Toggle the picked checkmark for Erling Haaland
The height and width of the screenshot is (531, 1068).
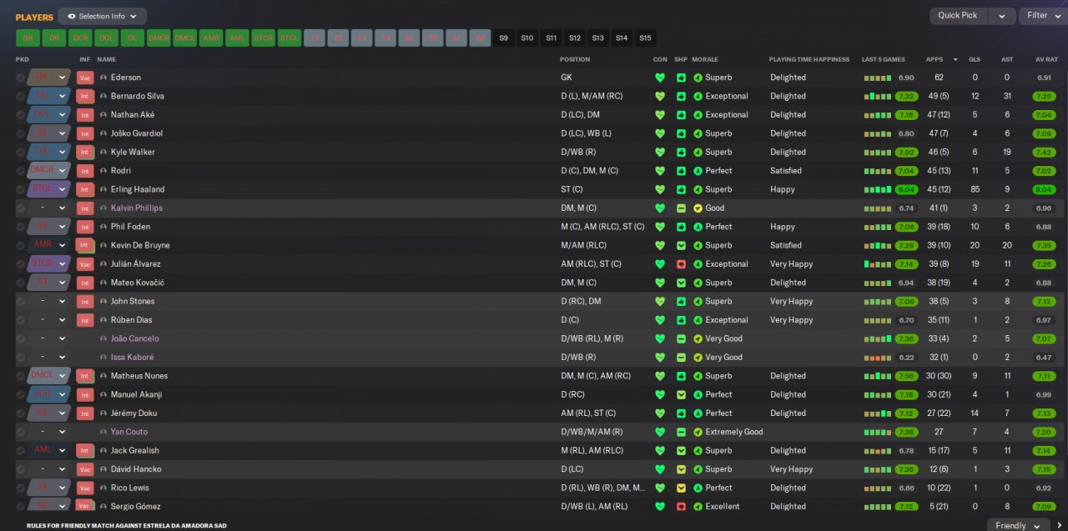(20, 189)
